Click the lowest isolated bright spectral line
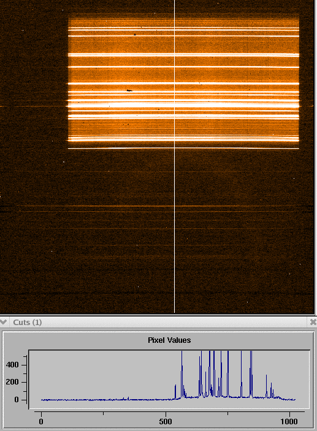Image resolution: width=317 pixels, height=431 pixels. pos(183,148)
